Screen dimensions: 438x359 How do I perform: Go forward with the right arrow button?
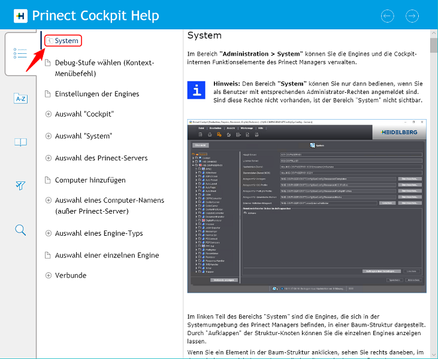[412, 16]
